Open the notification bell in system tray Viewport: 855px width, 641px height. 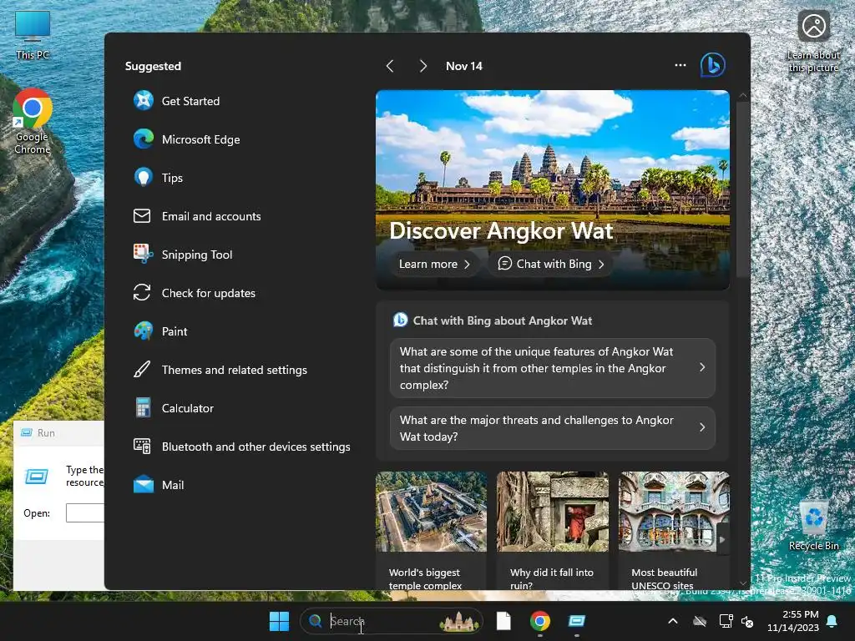pos(832,621)
